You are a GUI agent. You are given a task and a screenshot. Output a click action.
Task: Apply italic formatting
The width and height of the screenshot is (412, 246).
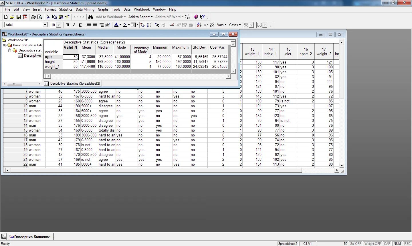74,25
